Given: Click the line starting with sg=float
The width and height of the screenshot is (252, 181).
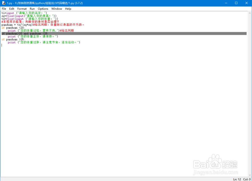Looking at the screenshot, I should click(x=29, y=16).
